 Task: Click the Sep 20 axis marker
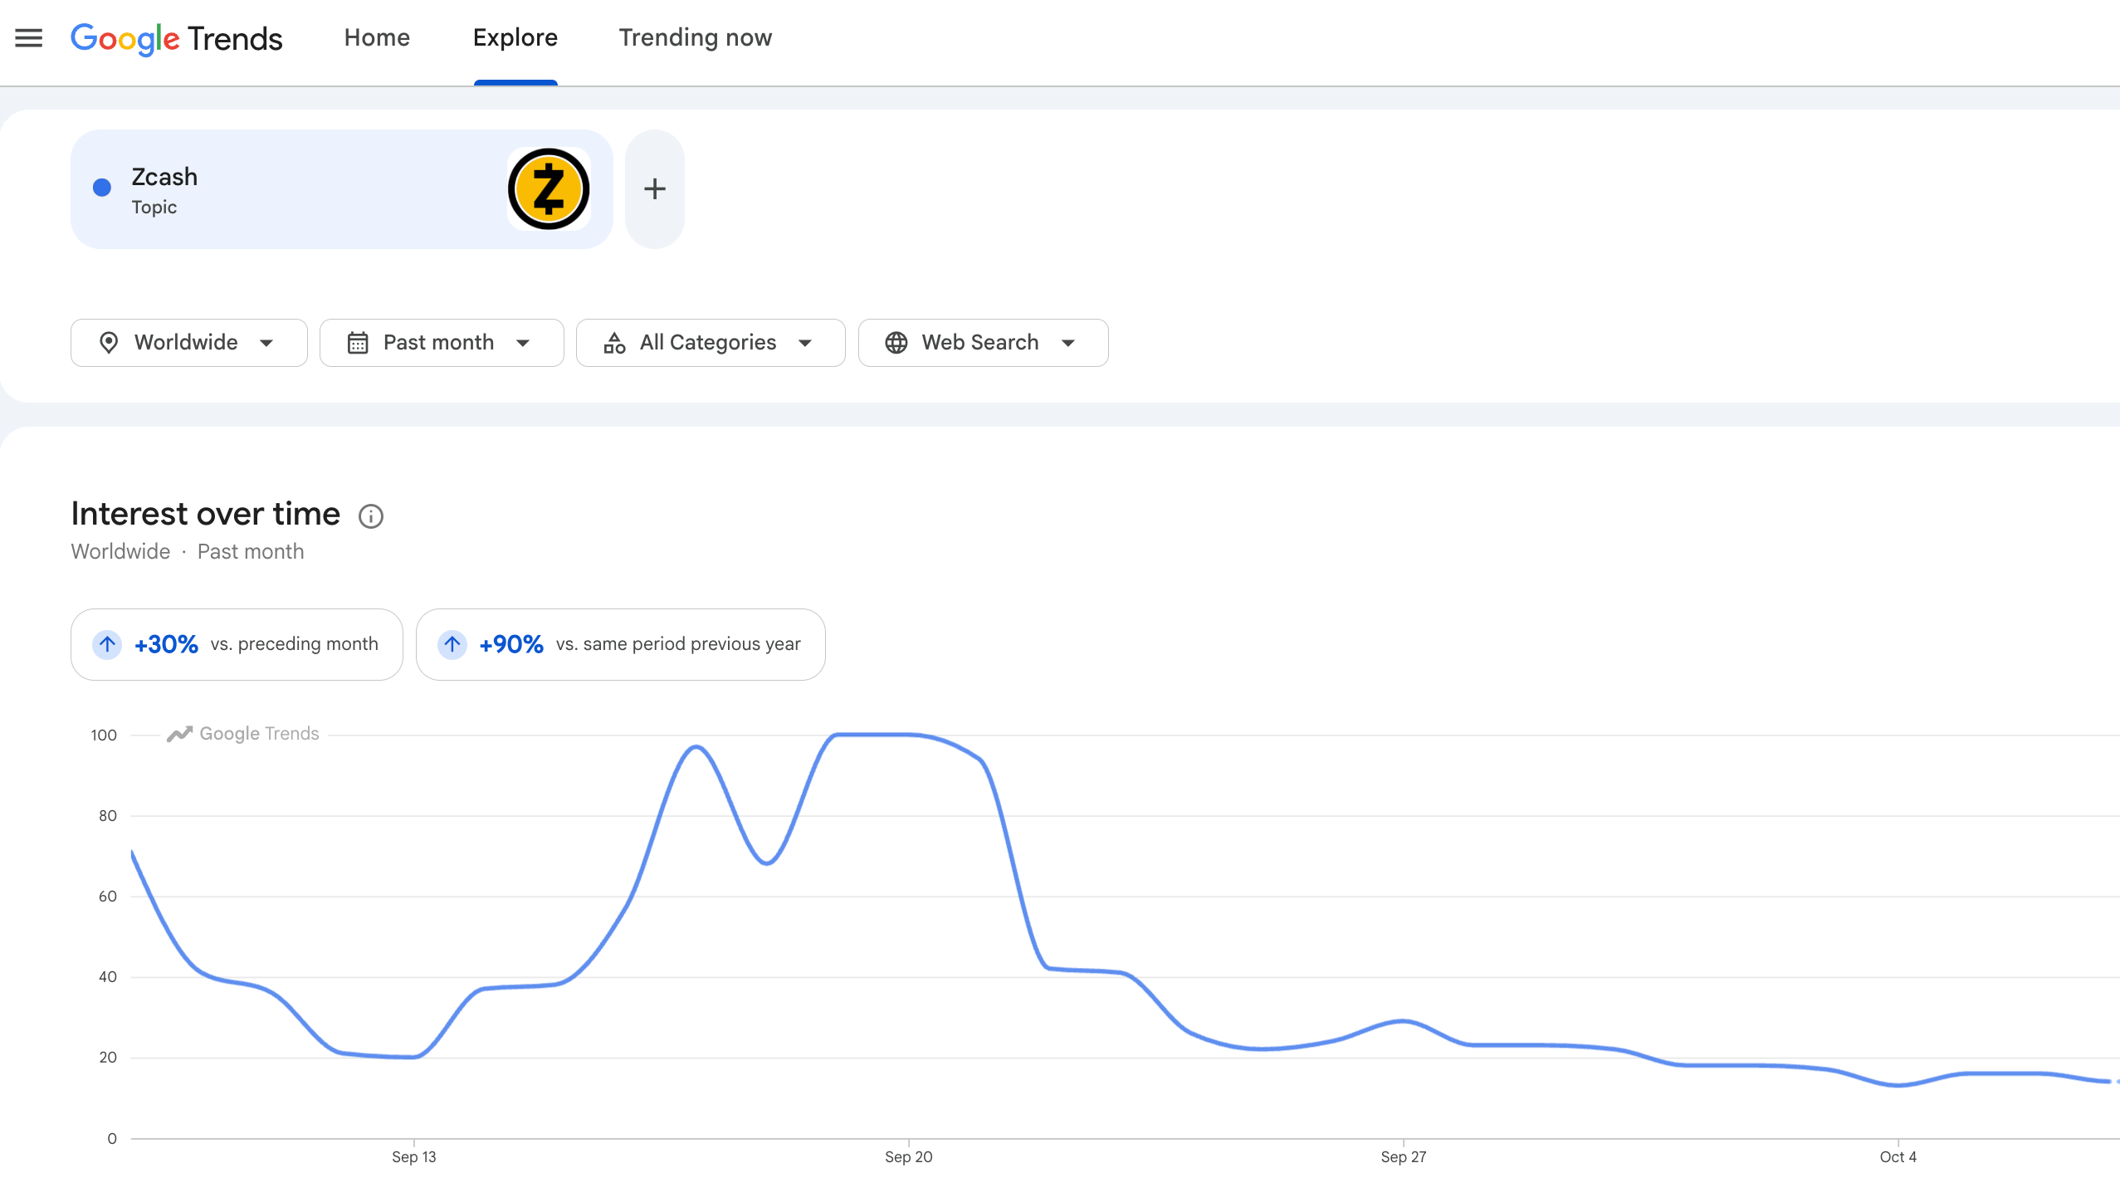[x=909, y=1156]
